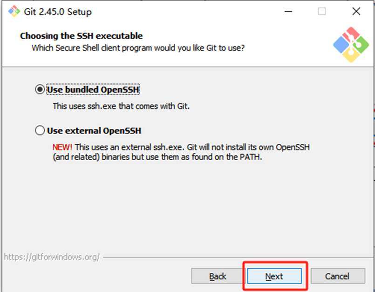Minimize the Git Setup window
The width and height of the screenshot is (375, 292).
point(288,11)
